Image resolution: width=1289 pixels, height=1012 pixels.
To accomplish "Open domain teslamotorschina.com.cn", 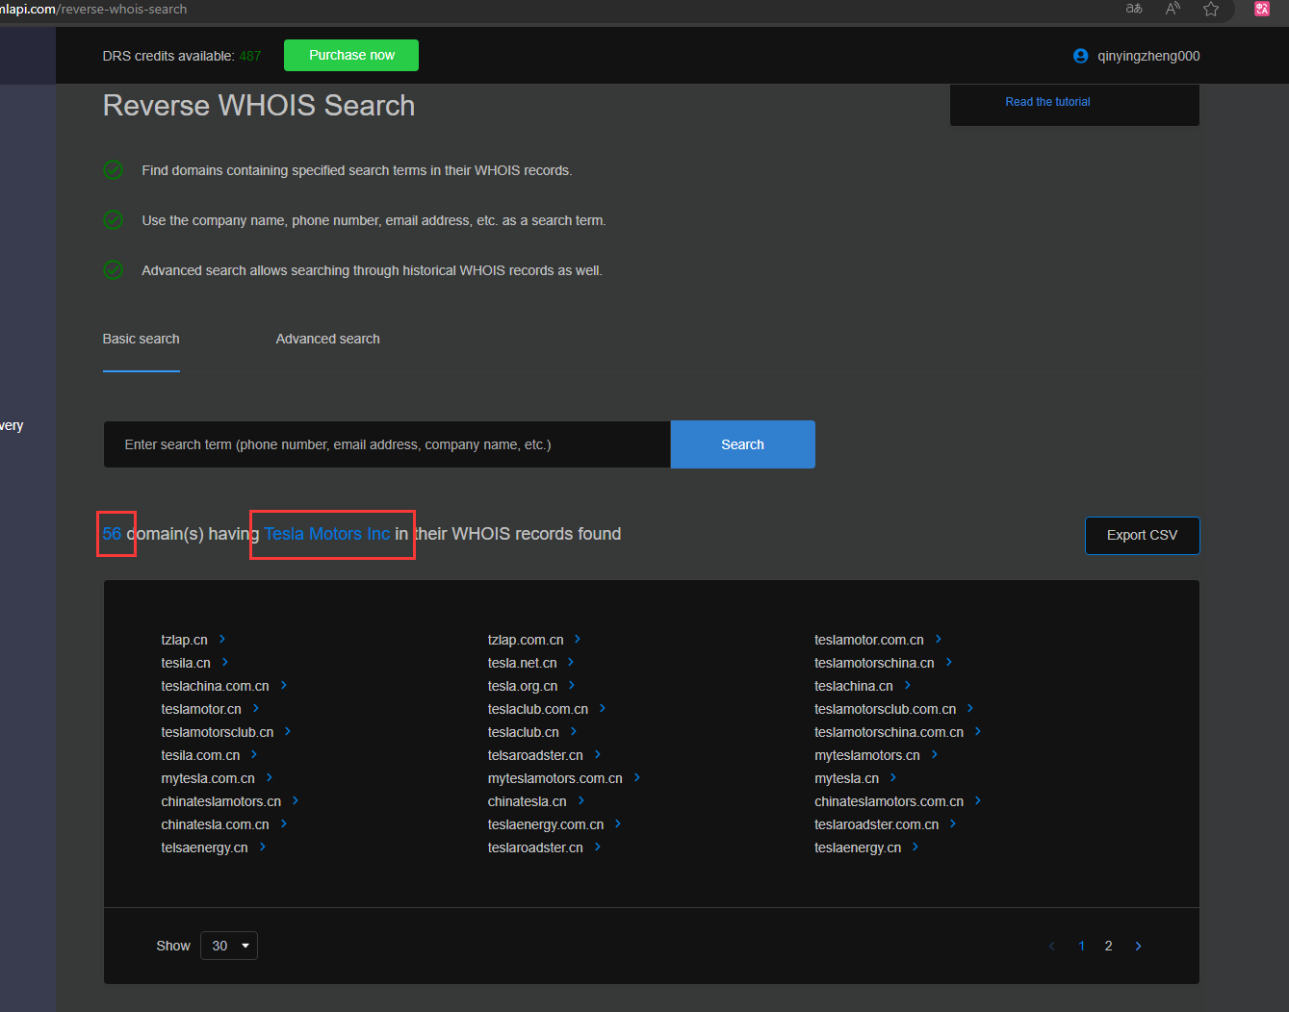I will pyautogui.click(x=889, y=732).
